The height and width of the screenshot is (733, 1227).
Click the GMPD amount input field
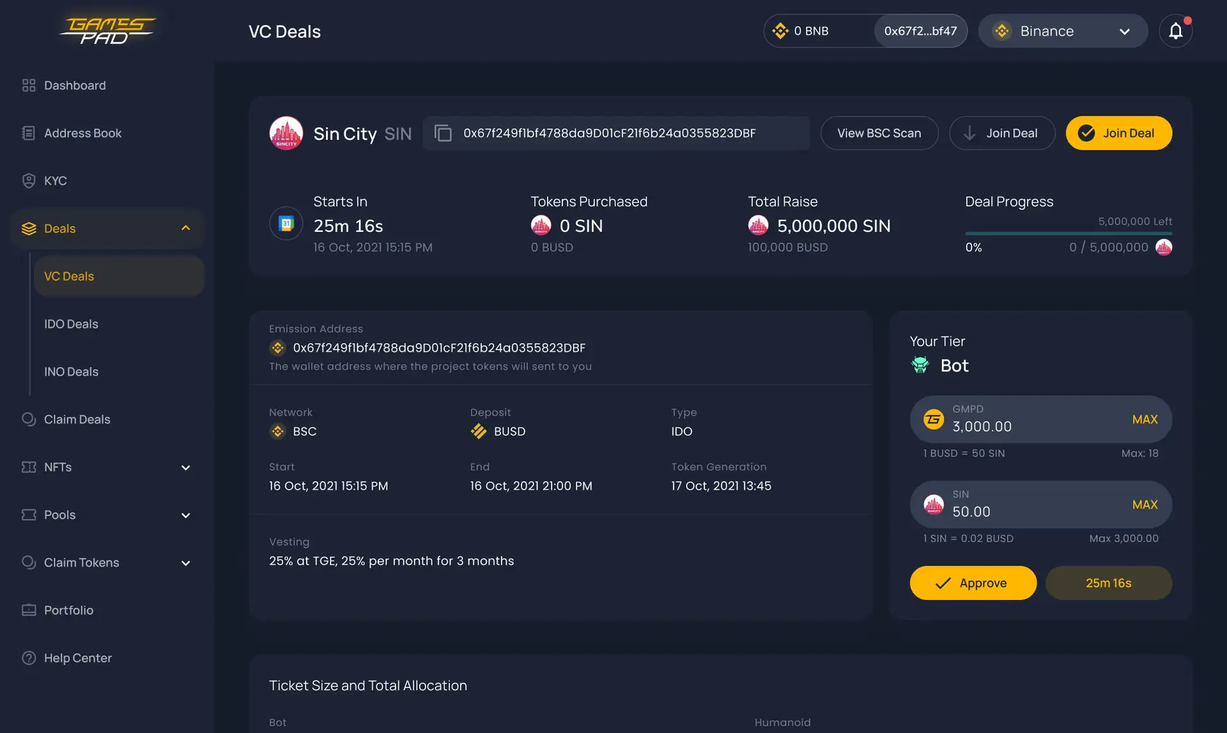(x=1029, y=426)
